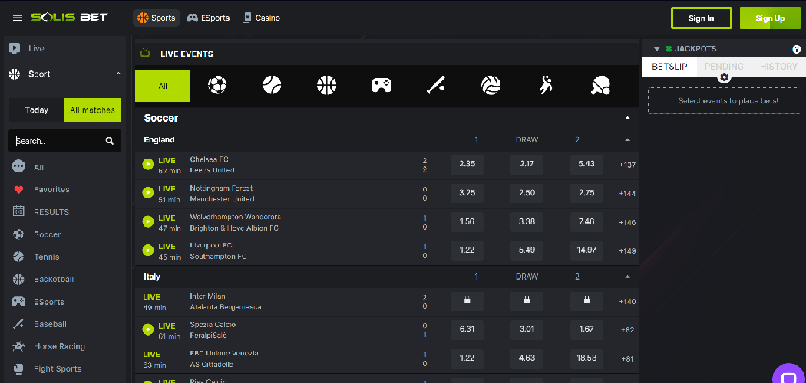Select the tennis ball filter icon
Image resolution: width=806 pixels, height=383 pixels.
272,85
